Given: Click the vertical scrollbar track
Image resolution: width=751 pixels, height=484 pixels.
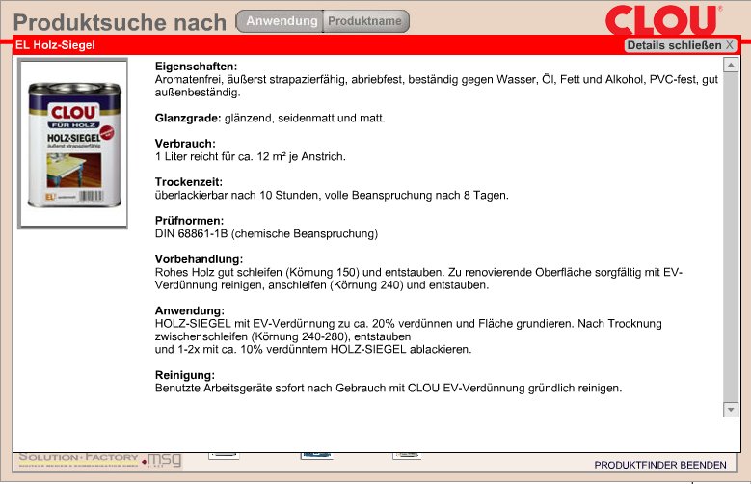Looking at the screenshot, I should tap(731, 237).
